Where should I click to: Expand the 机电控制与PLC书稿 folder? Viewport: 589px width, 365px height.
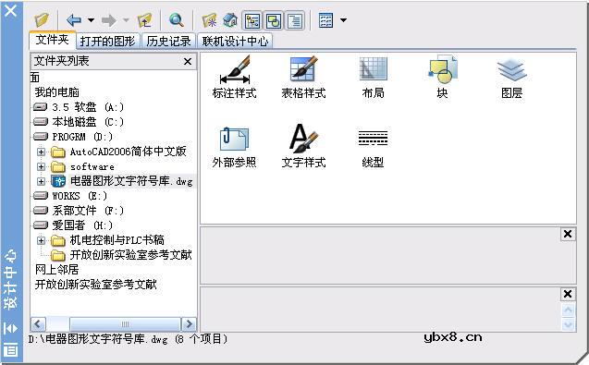click(41, 240)
